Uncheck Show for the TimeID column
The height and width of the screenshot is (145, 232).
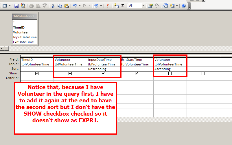pos(37,73)
